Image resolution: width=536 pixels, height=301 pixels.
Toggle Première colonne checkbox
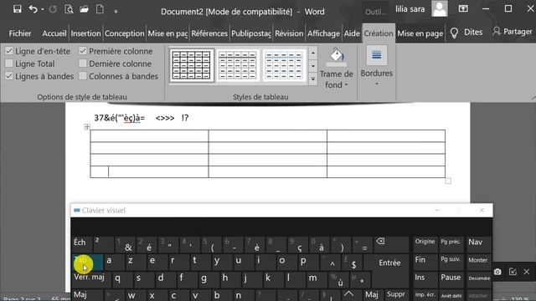[83, 51]
